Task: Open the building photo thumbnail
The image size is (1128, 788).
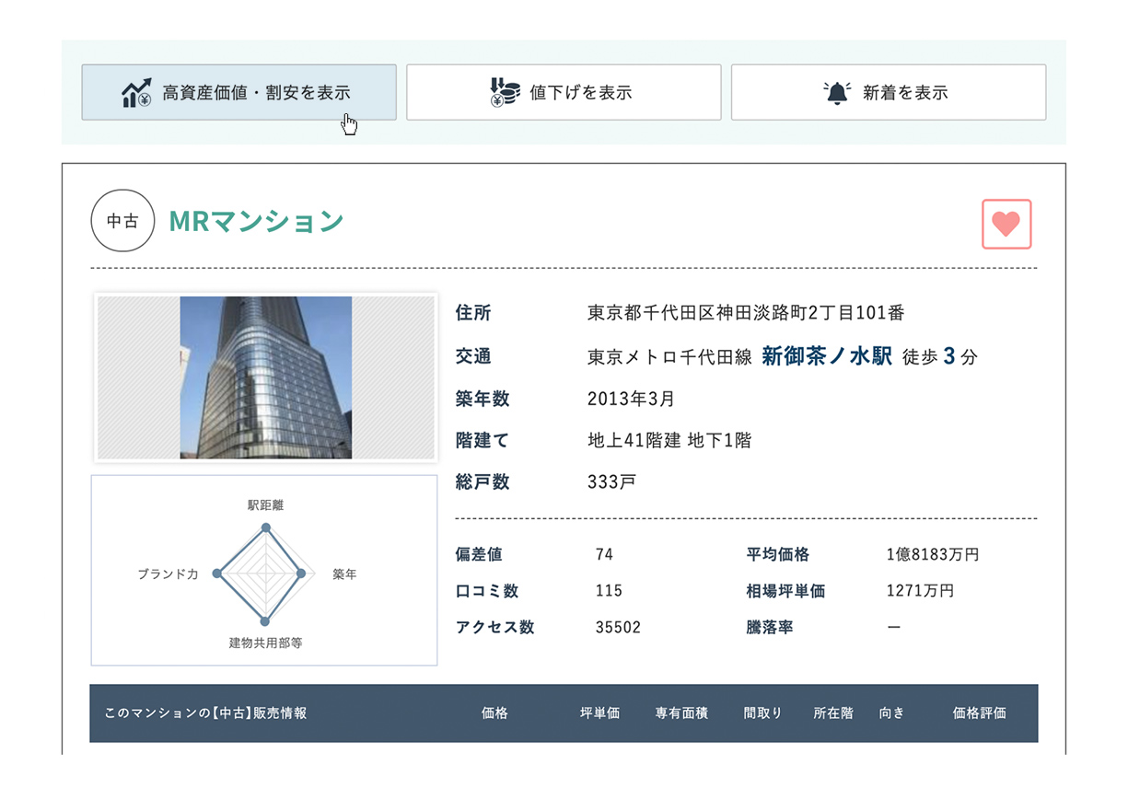Action: tap(265, 377)
